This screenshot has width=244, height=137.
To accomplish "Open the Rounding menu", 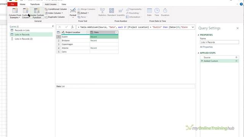I will (x=133, y=13).
